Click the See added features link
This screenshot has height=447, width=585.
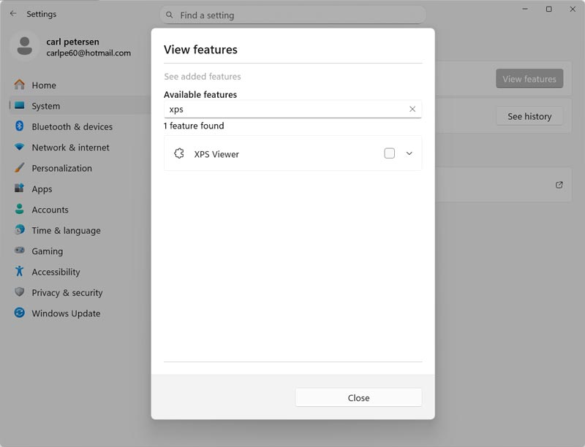tap(203, 77)
